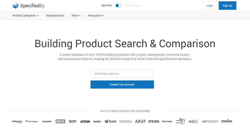Open the More dropdown menu
The width and height of the screenshot is (250, 132).
pyautogui.click(x=76, y=16)
